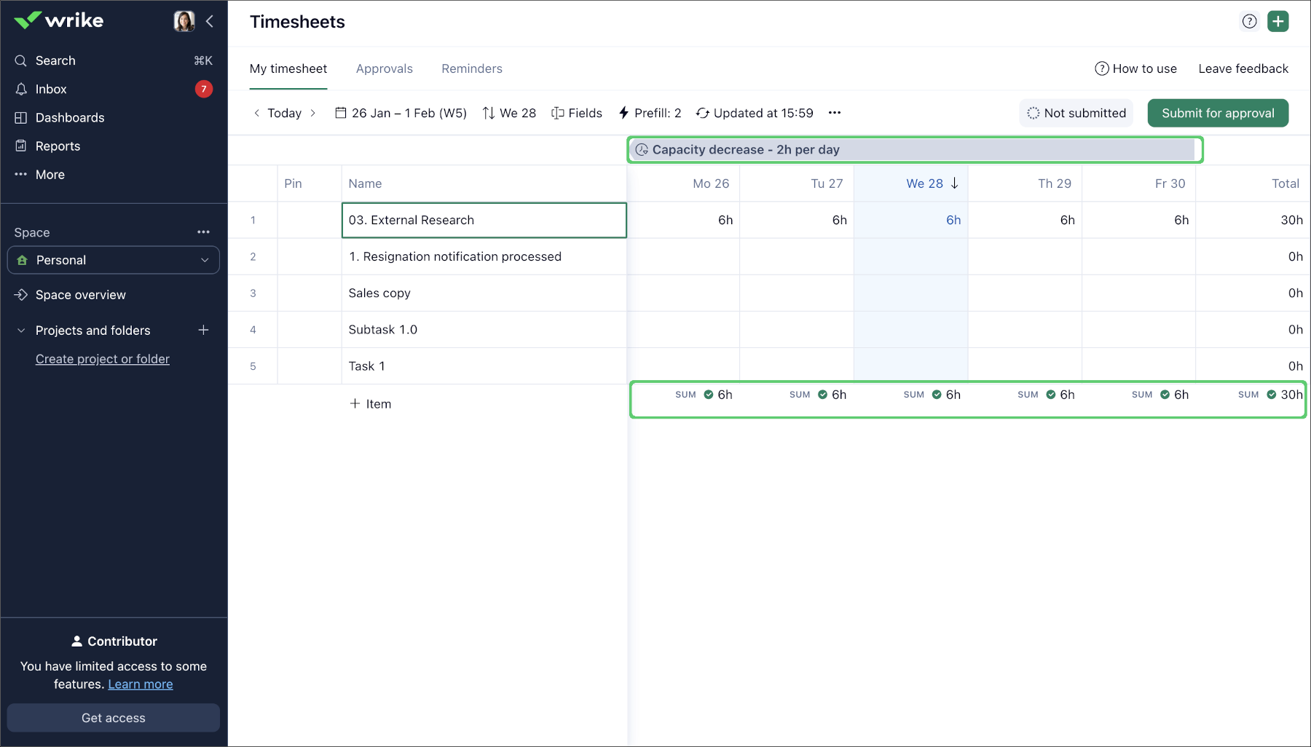
Task: Switch to the Approvals tab
Action: pyautogui.click(x=384, y=68)
